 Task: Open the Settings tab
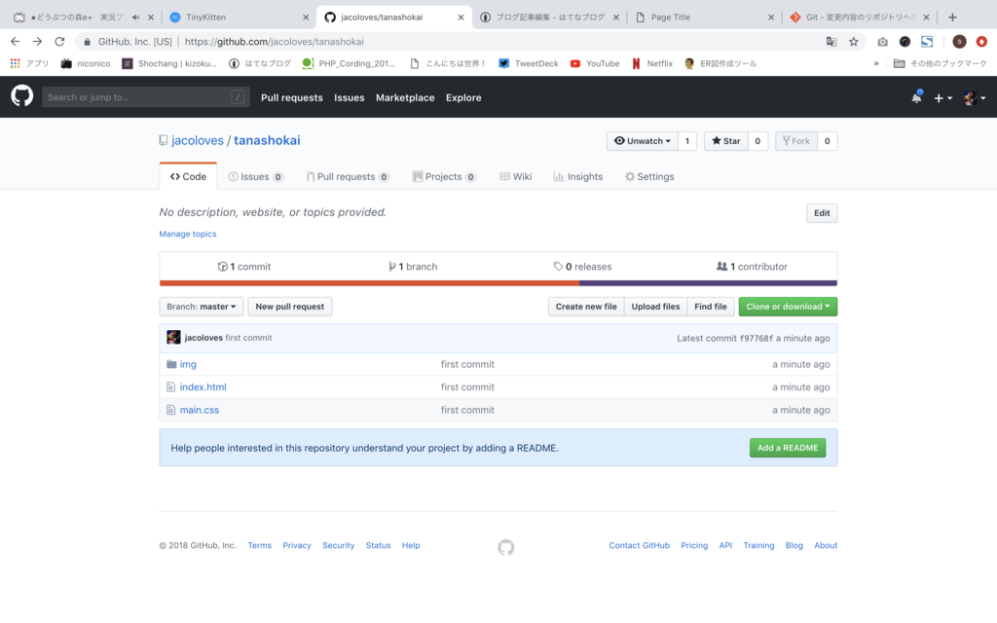tap(649, 177)
